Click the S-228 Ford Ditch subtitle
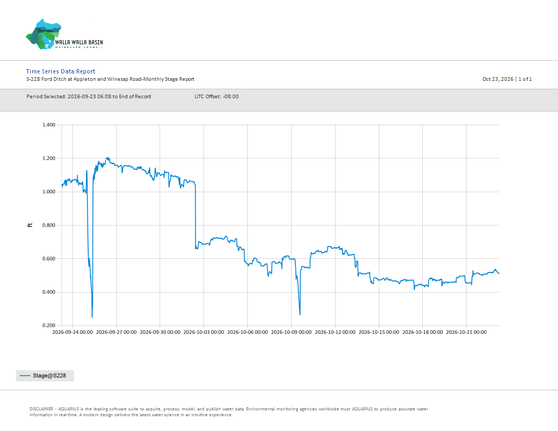 coord(110,79)
